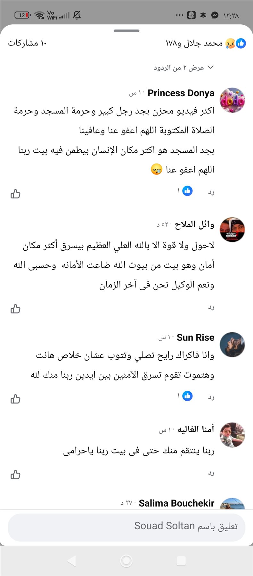Like وائل الملاح's comment
The width and height of the screenshot is (253, 576).
(x=15, y=309)
